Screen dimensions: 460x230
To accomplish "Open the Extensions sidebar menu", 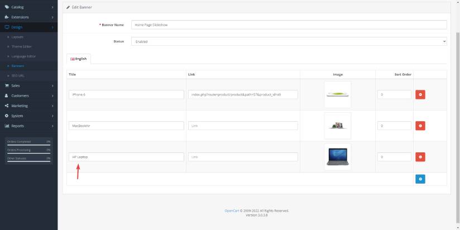I will pyautogui.click(x=28, y=17).
